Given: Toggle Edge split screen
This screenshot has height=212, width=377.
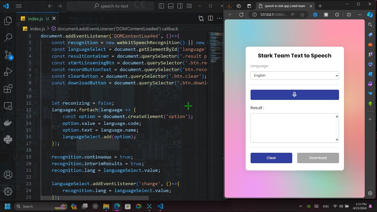Looking at the screenshot, I should pos(349,14).
